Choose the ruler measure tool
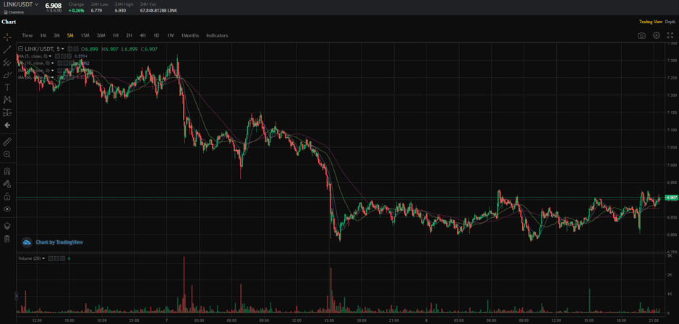The height and width of the screenshot is (324, 679). click(x=7, y=141)
